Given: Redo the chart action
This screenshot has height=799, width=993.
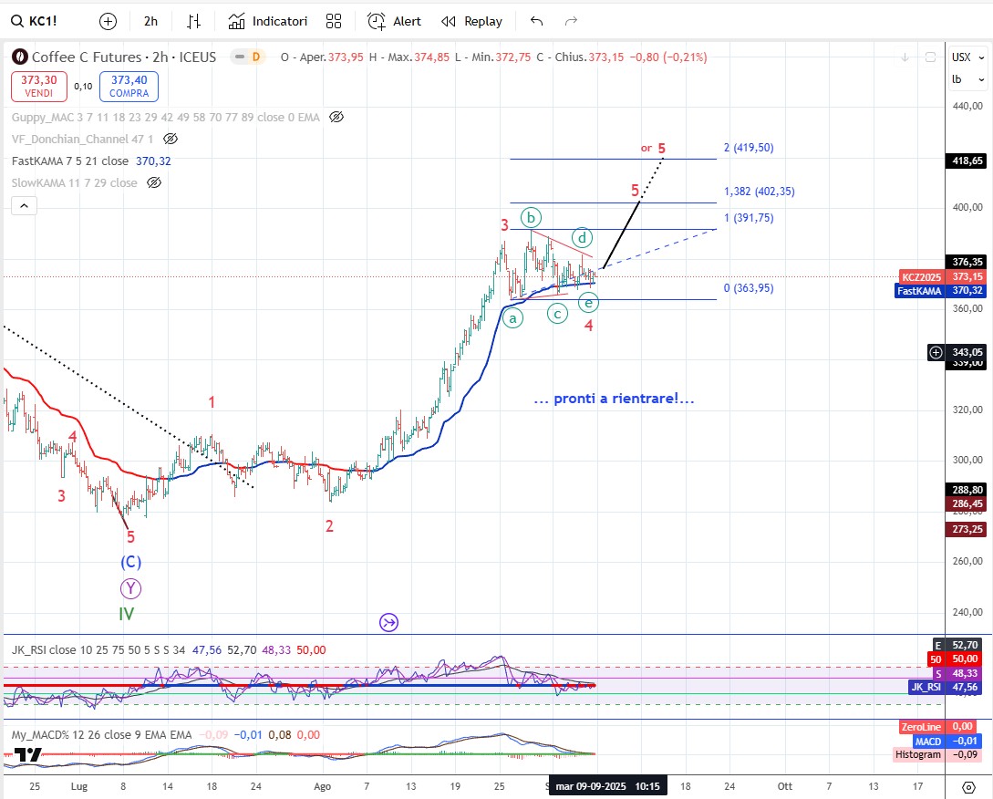Looking at the screenshot, I should [x=572, y=21].
